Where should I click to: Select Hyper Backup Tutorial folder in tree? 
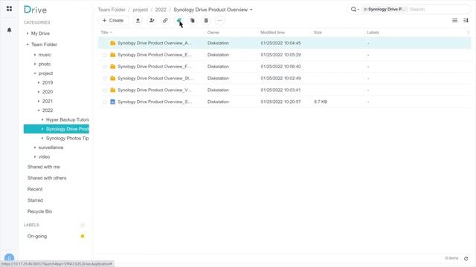point(68,120)
